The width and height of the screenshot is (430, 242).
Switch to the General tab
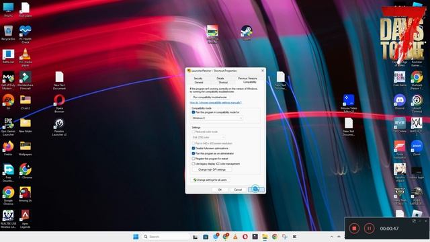click(x=199, y=82)
